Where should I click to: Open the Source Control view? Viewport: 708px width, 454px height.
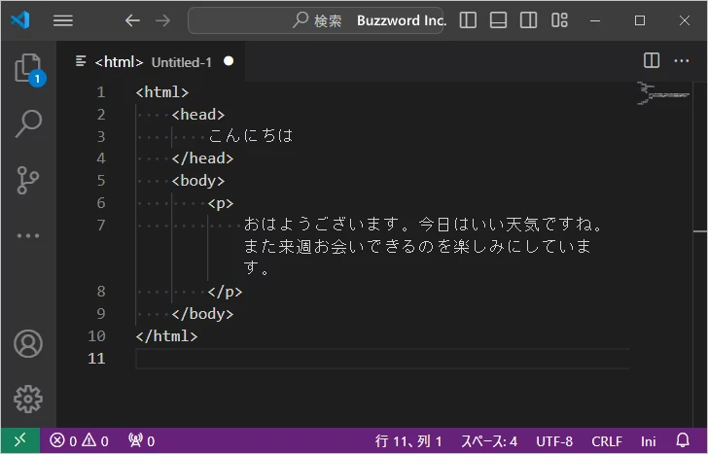pos(28,180)
